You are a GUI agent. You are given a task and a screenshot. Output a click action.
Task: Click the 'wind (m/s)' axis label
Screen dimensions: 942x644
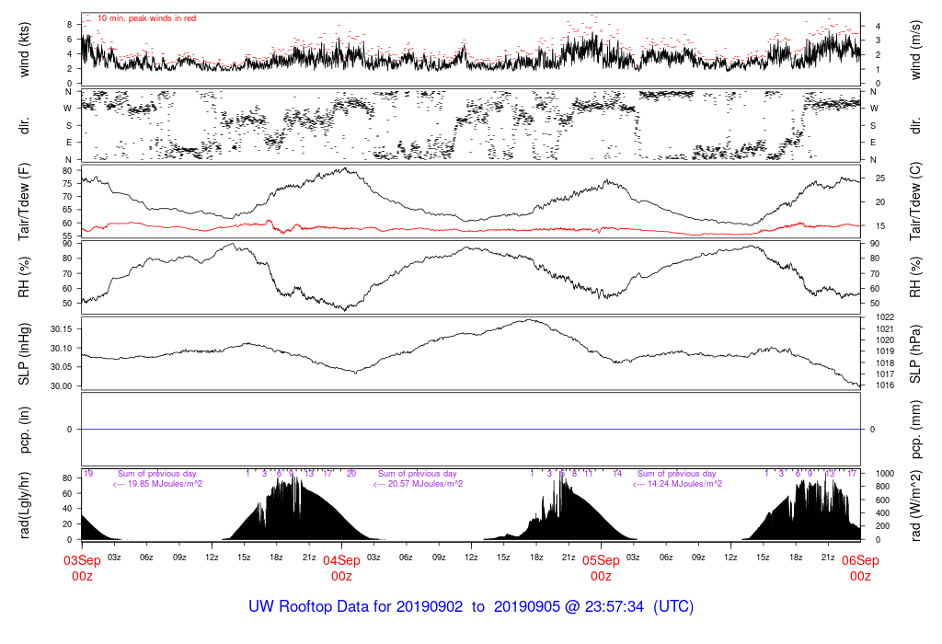click(915, 50)
